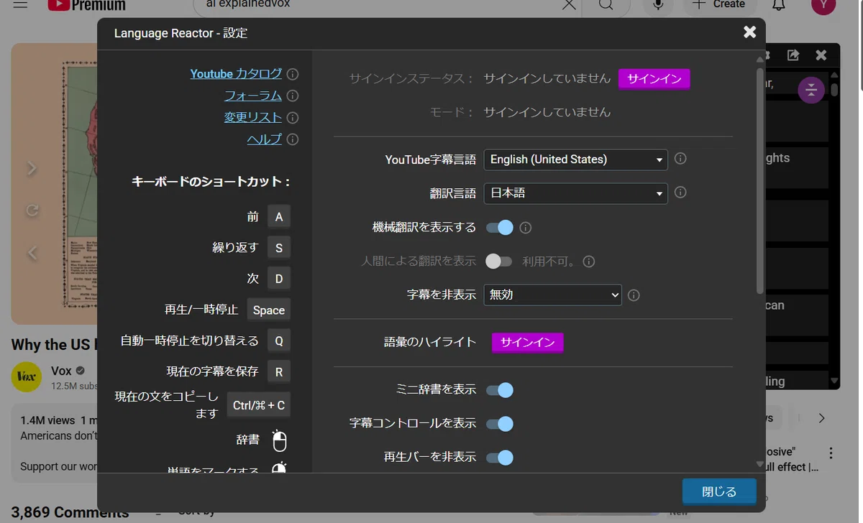Open three-dot menu of suggested video
863x523 pixels.
click(x=831, y=453)
